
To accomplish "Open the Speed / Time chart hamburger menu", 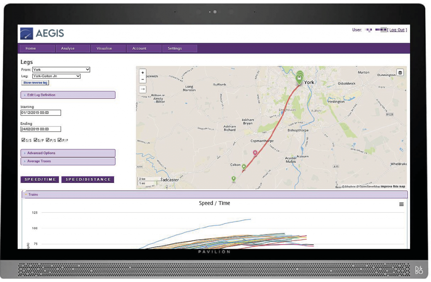I will click(401, 204).
